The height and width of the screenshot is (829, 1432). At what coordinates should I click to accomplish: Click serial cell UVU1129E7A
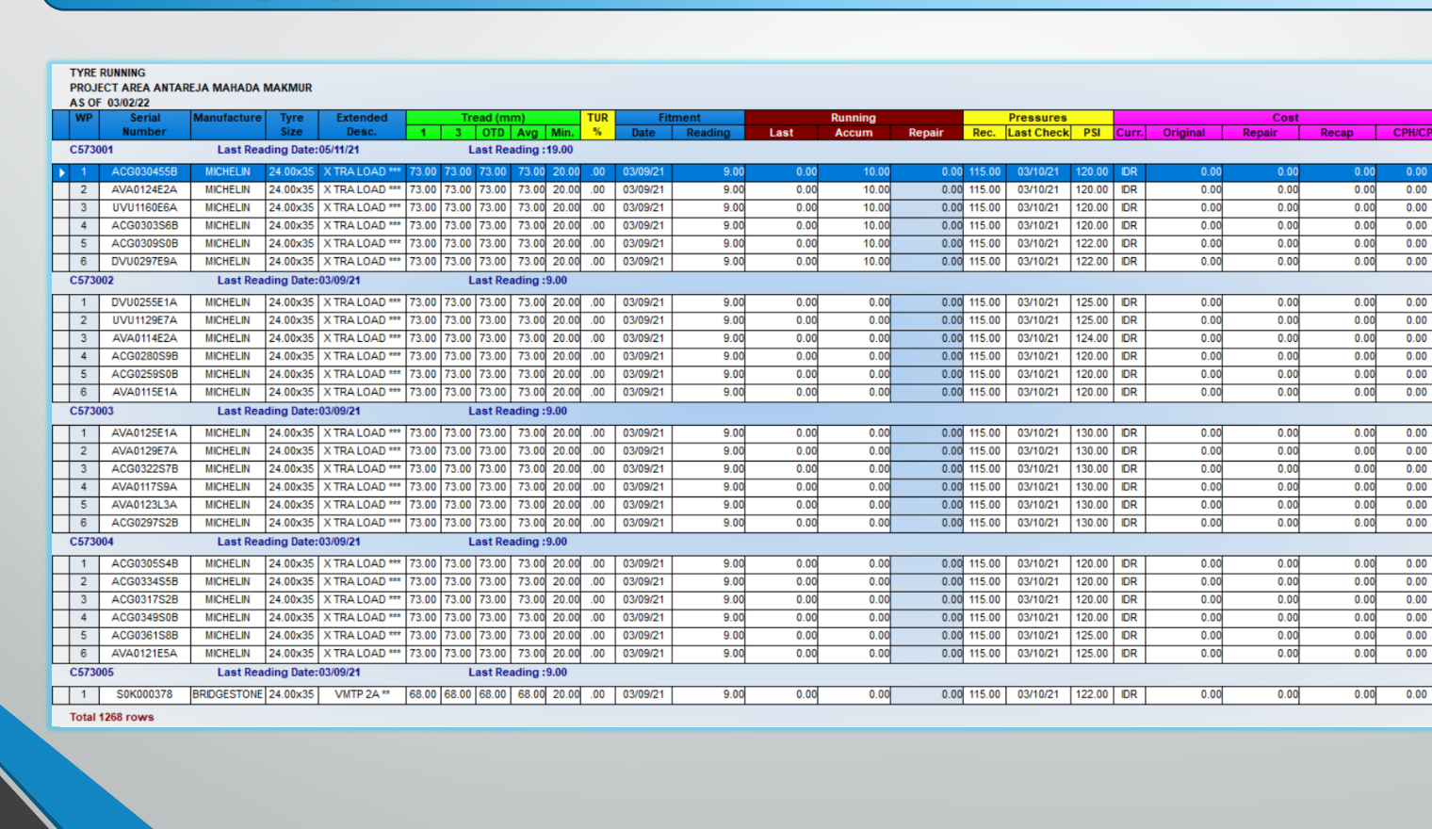[x=144, y=321]
